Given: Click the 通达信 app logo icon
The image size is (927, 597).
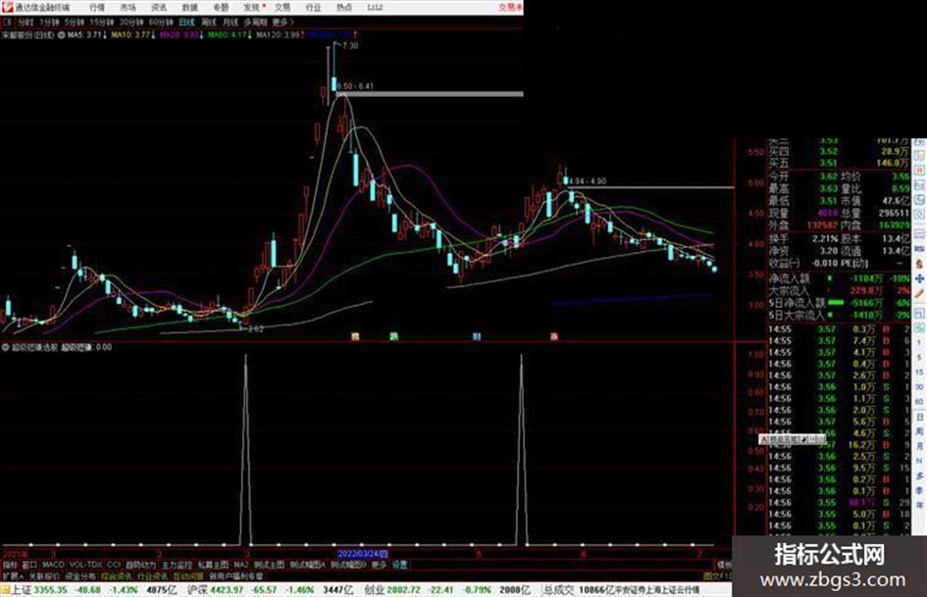Looking at the screenshot, I should tap(7, 7).
